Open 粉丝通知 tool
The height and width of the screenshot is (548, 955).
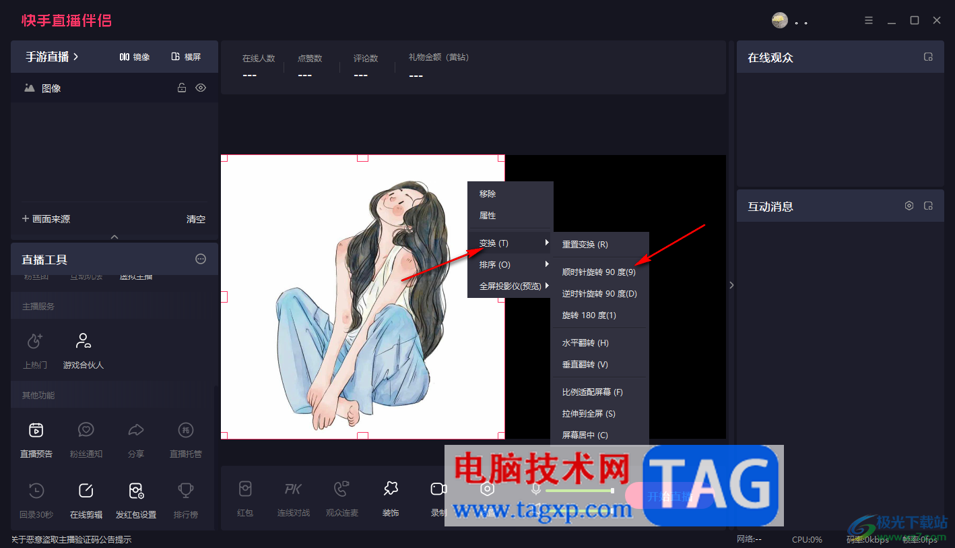click(86, 439)
